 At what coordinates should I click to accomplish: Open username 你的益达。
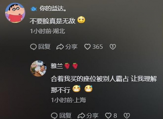point(53,9)
